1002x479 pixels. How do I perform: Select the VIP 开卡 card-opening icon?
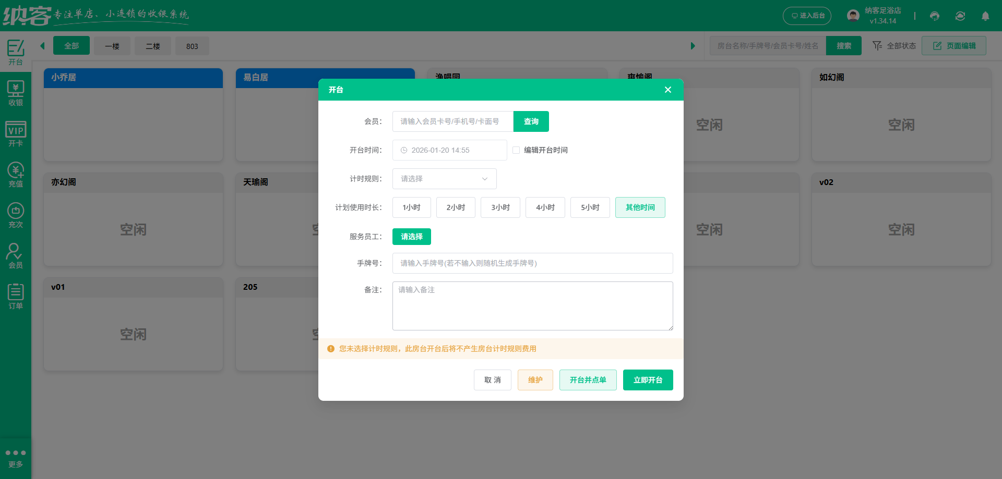click(16, 133)
